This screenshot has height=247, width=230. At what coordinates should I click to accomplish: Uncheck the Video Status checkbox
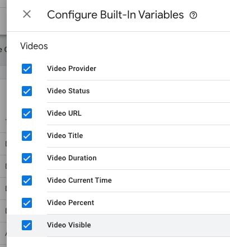(27, 91)
